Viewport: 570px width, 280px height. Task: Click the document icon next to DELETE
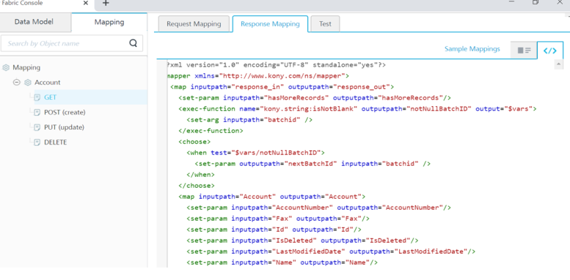coord(37,142)
